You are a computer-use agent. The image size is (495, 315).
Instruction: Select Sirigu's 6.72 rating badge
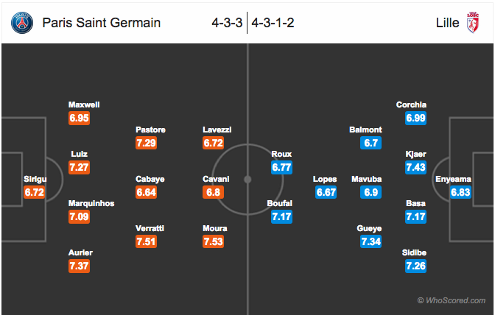tap(35, 192)
